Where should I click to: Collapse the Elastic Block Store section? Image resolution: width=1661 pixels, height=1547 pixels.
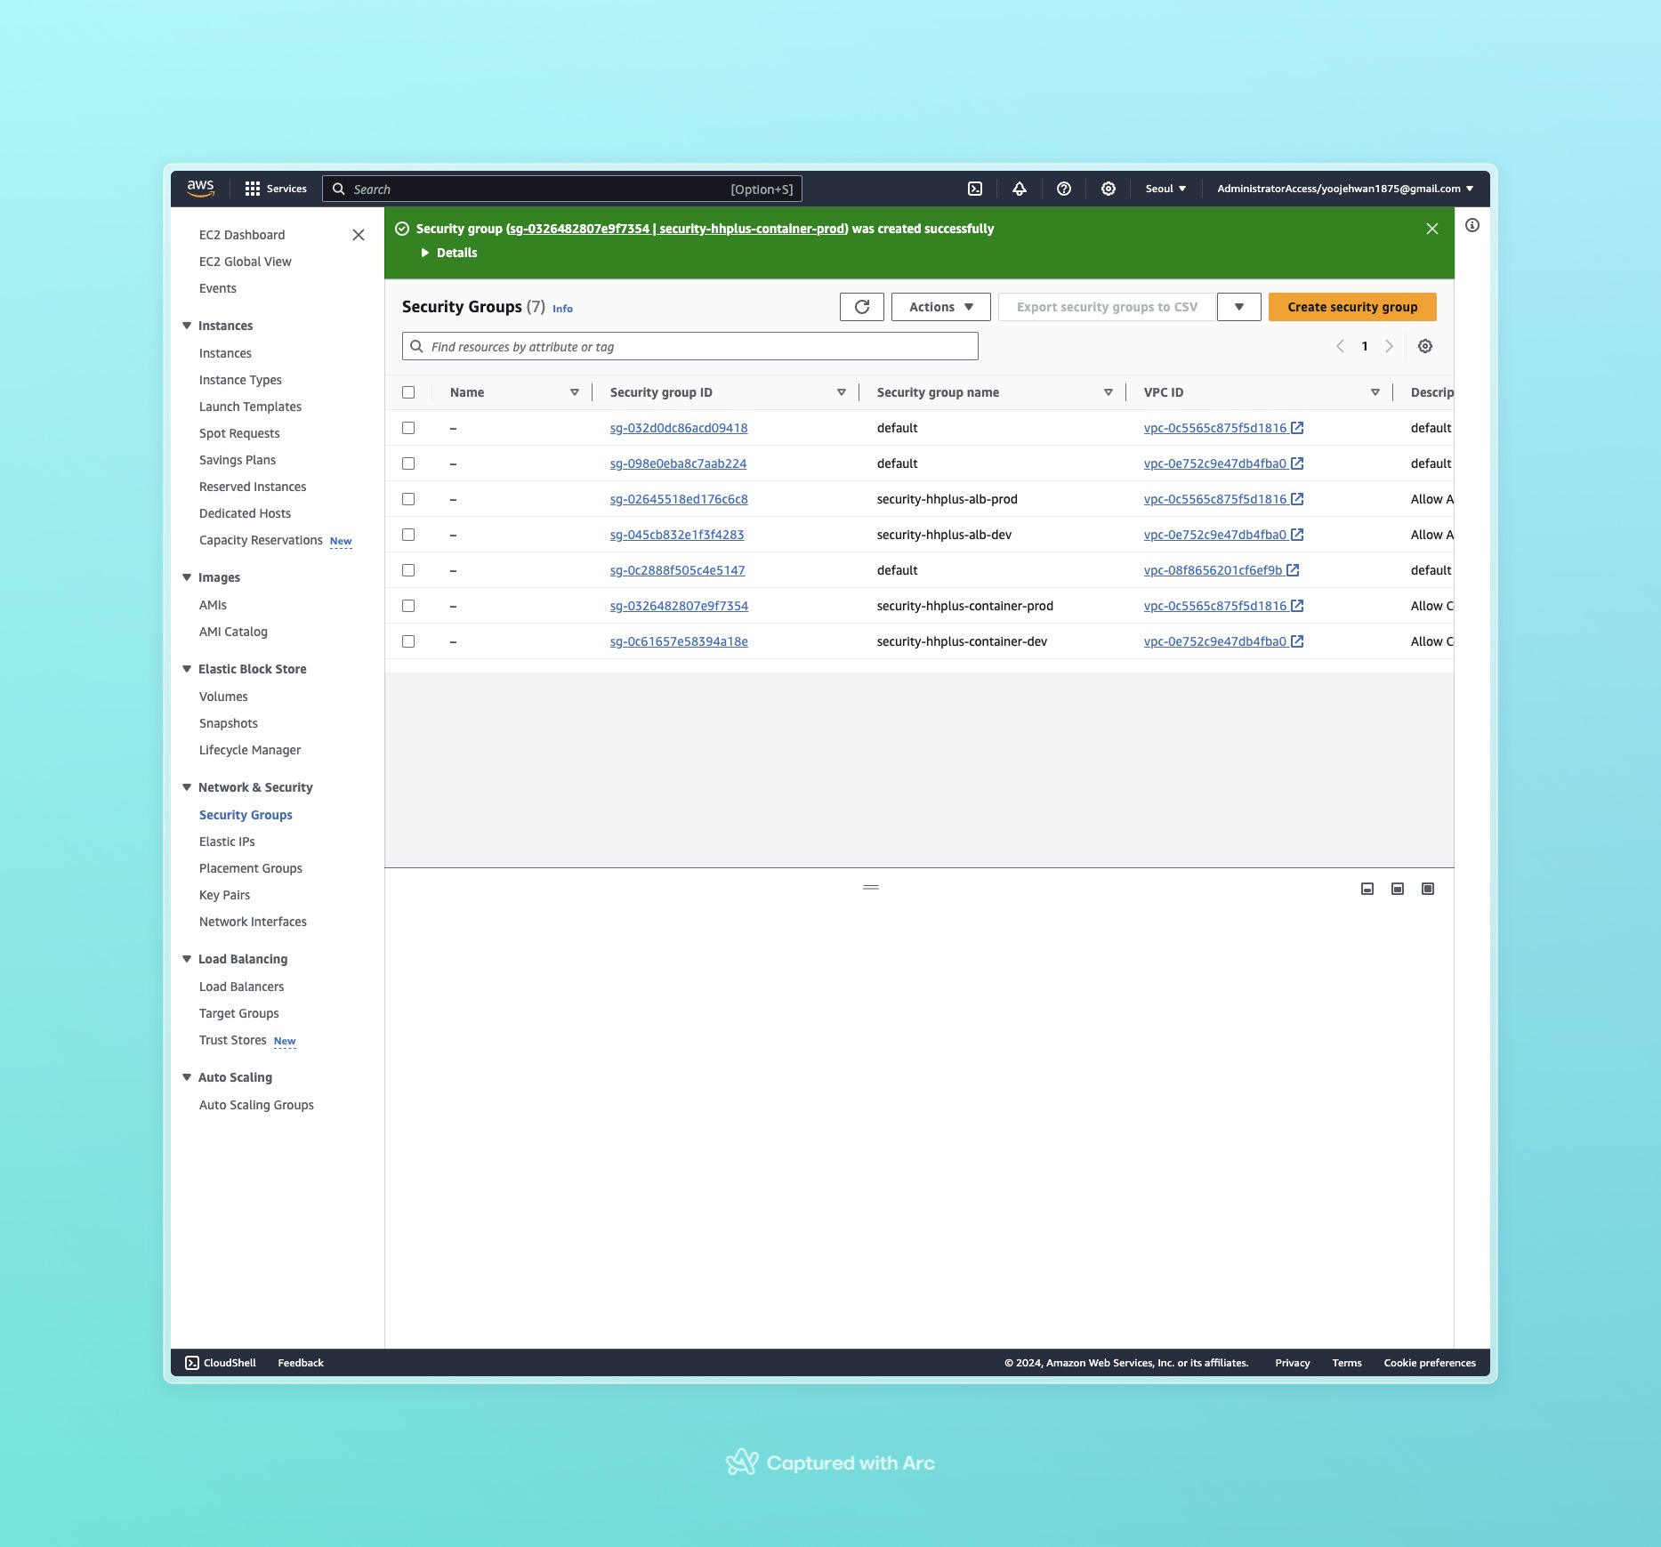tap(187, 669)
